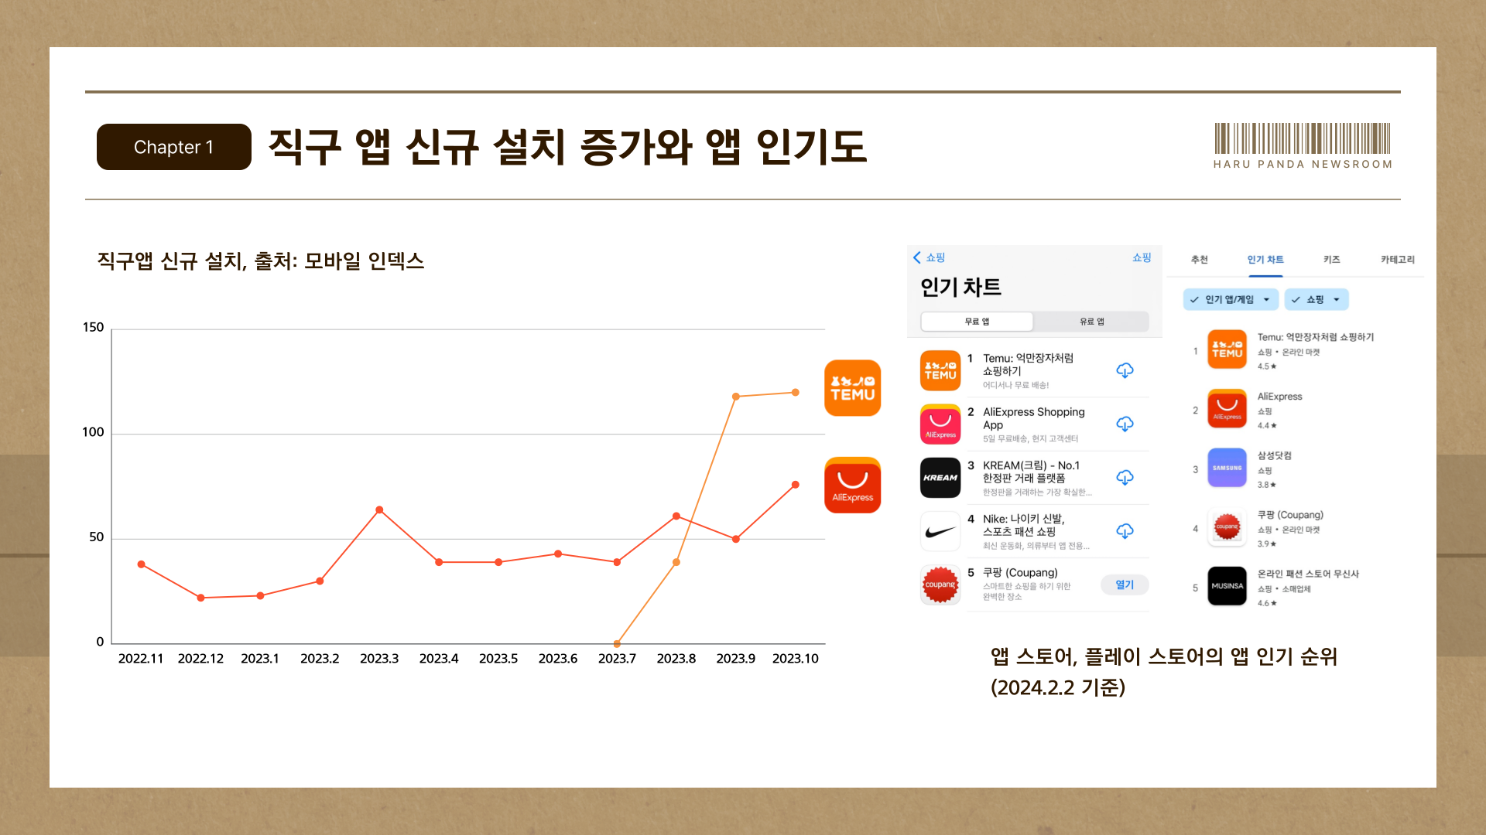Click the TEMU icon beside the line chart
The image size is (1486, 835).
(x=852, y=388)
